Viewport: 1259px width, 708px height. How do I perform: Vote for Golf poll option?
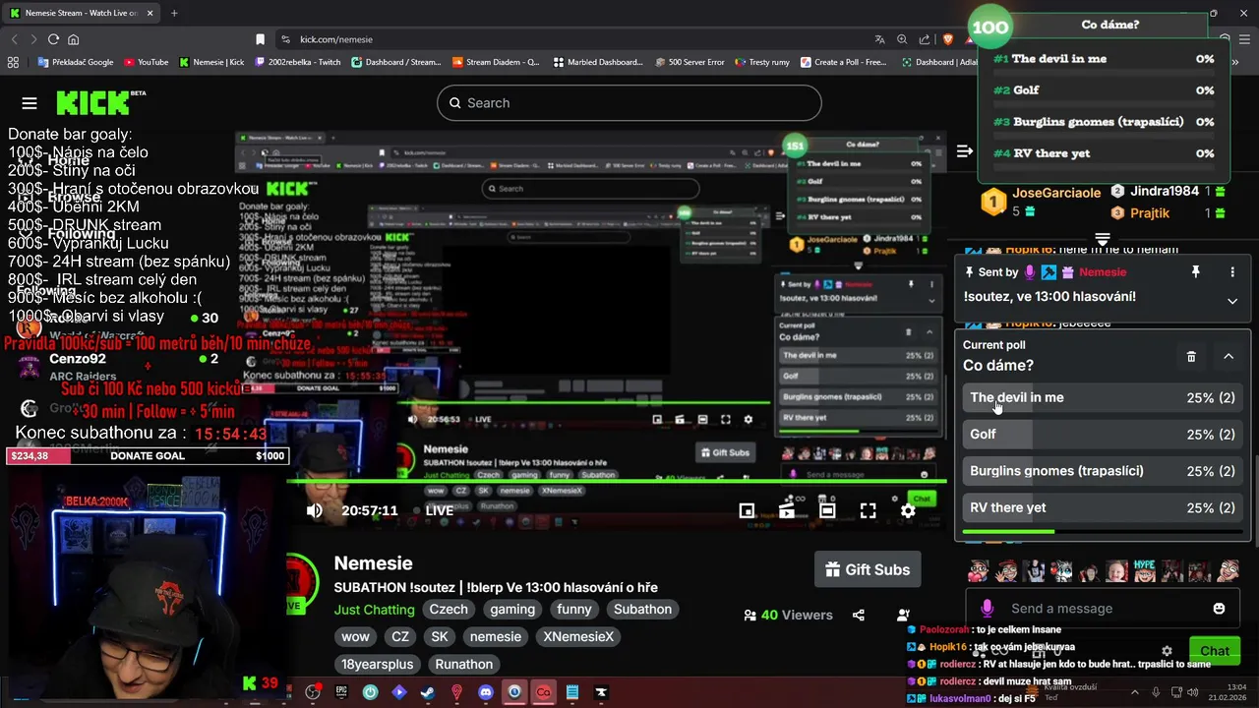tap(1102, 434)
